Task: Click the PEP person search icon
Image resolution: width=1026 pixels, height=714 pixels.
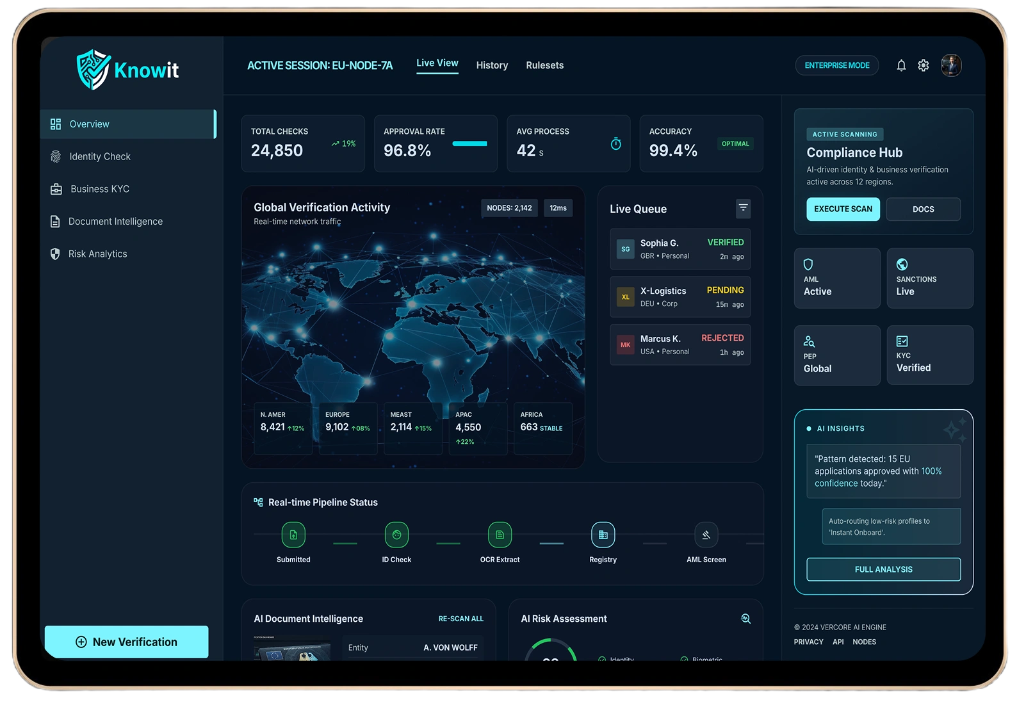Action: coord(809,341)
